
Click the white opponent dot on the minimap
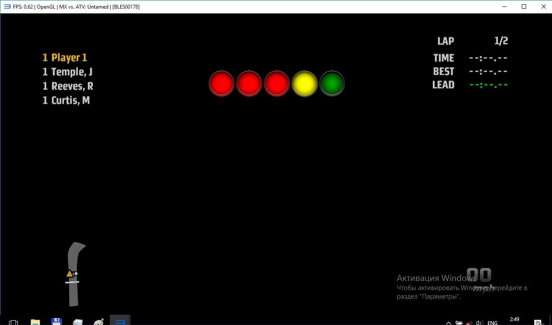click(x=76, y=274)
